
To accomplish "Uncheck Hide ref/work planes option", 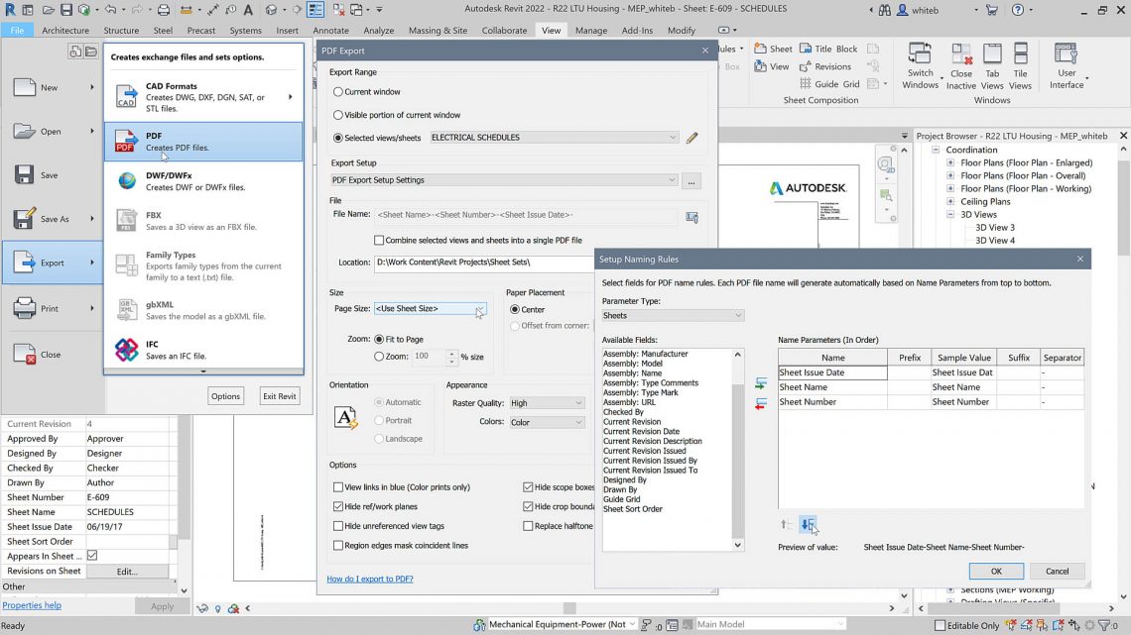I will 337,506.
